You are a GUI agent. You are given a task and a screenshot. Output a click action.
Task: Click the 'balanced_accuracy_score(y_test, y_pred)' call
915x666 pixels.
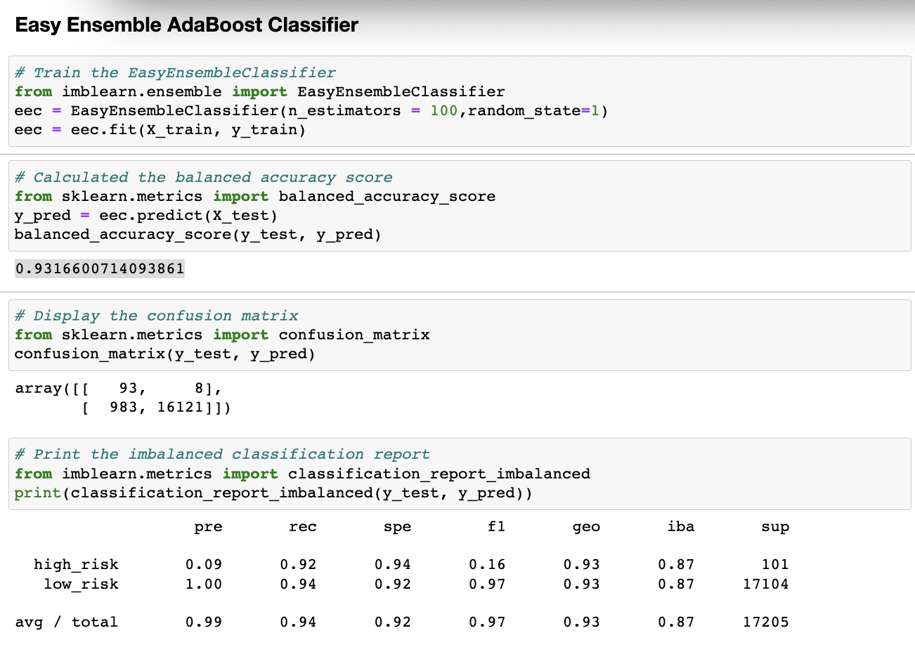pos(198,235)
